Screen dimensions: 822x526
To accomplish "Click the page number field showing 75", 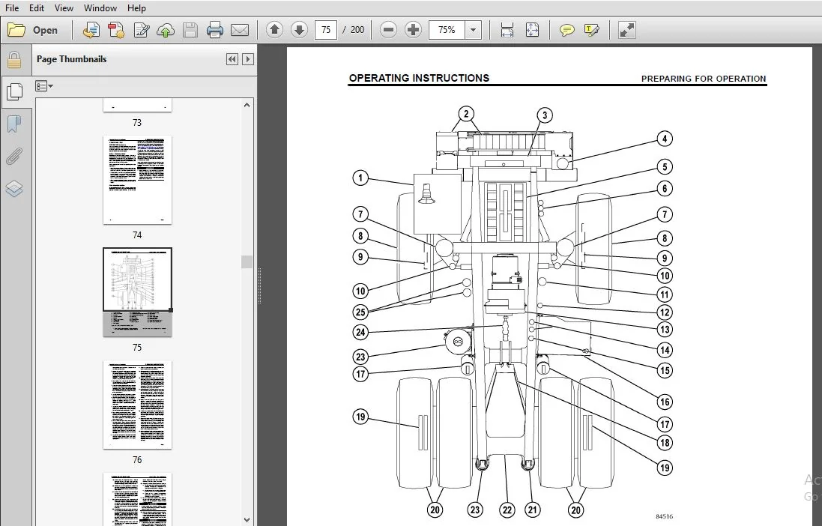I will (x=326, y=30).
